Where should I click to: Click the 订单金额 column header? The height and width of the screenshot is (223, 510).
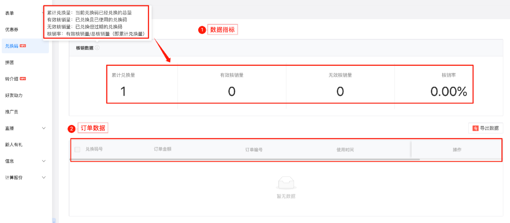click(162, 149)
